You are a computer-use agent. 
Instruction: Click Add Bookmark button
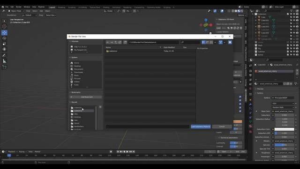pos(85,97)
